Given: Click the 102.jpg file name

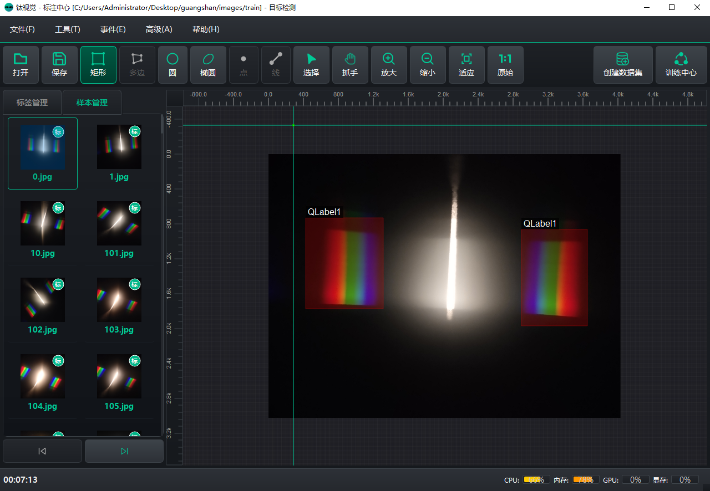Looking at the screenshot, I should 43,330.
